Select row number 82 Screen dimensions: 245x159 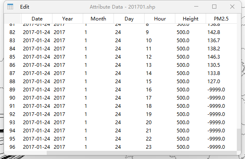click(12, 32)
